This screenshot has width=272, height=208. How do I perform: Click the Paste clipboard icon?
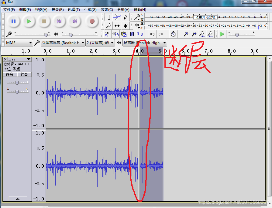point(124,34)
